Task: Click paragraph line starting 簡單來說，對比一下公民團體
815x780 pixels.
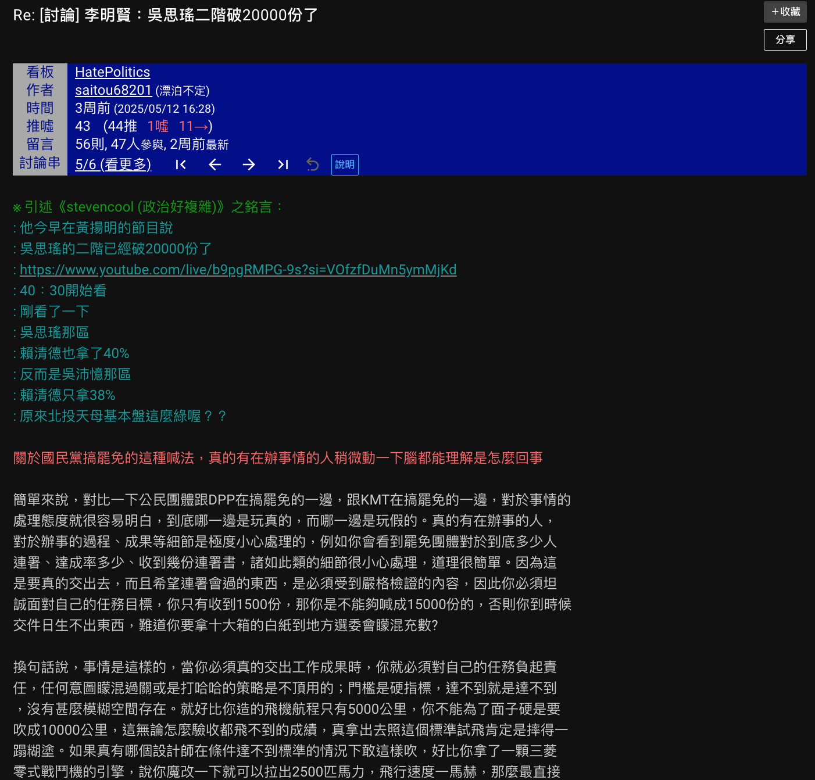Action: (x=292, y=500)
